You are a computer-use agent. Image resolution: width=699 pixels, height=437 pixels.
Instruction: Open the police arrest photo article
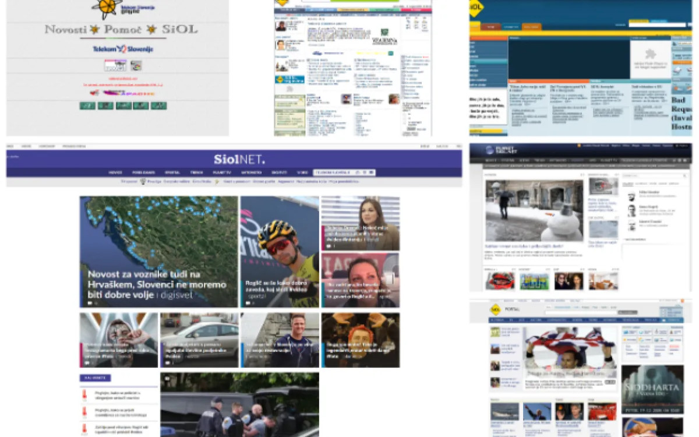pos(239,405)
